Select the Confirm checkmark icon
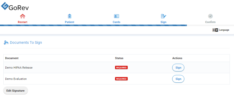 pyautogui.click(x=210, y=16)
